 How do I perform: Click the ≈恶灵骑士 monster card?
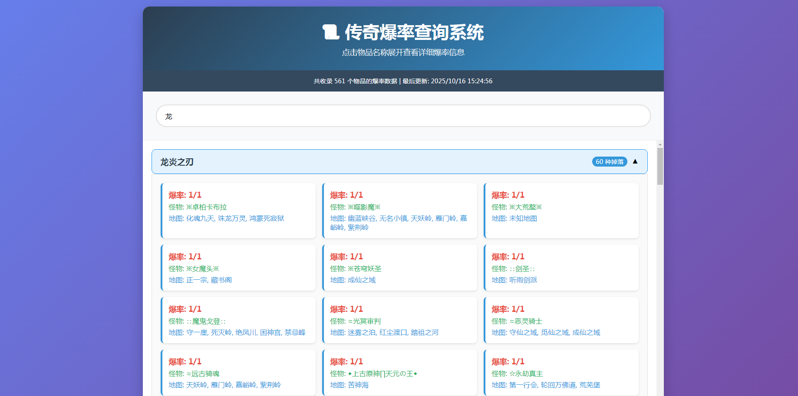click(561, 320)
